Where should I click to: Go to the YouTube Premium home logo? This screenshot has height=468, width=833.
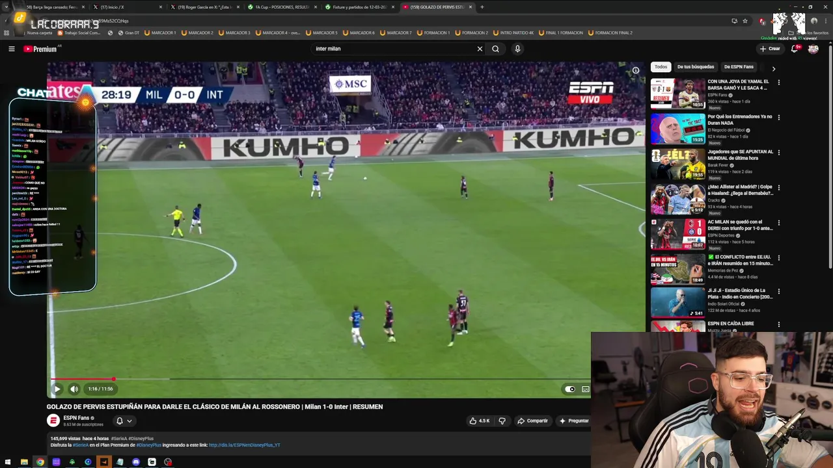tap(40, 49)
